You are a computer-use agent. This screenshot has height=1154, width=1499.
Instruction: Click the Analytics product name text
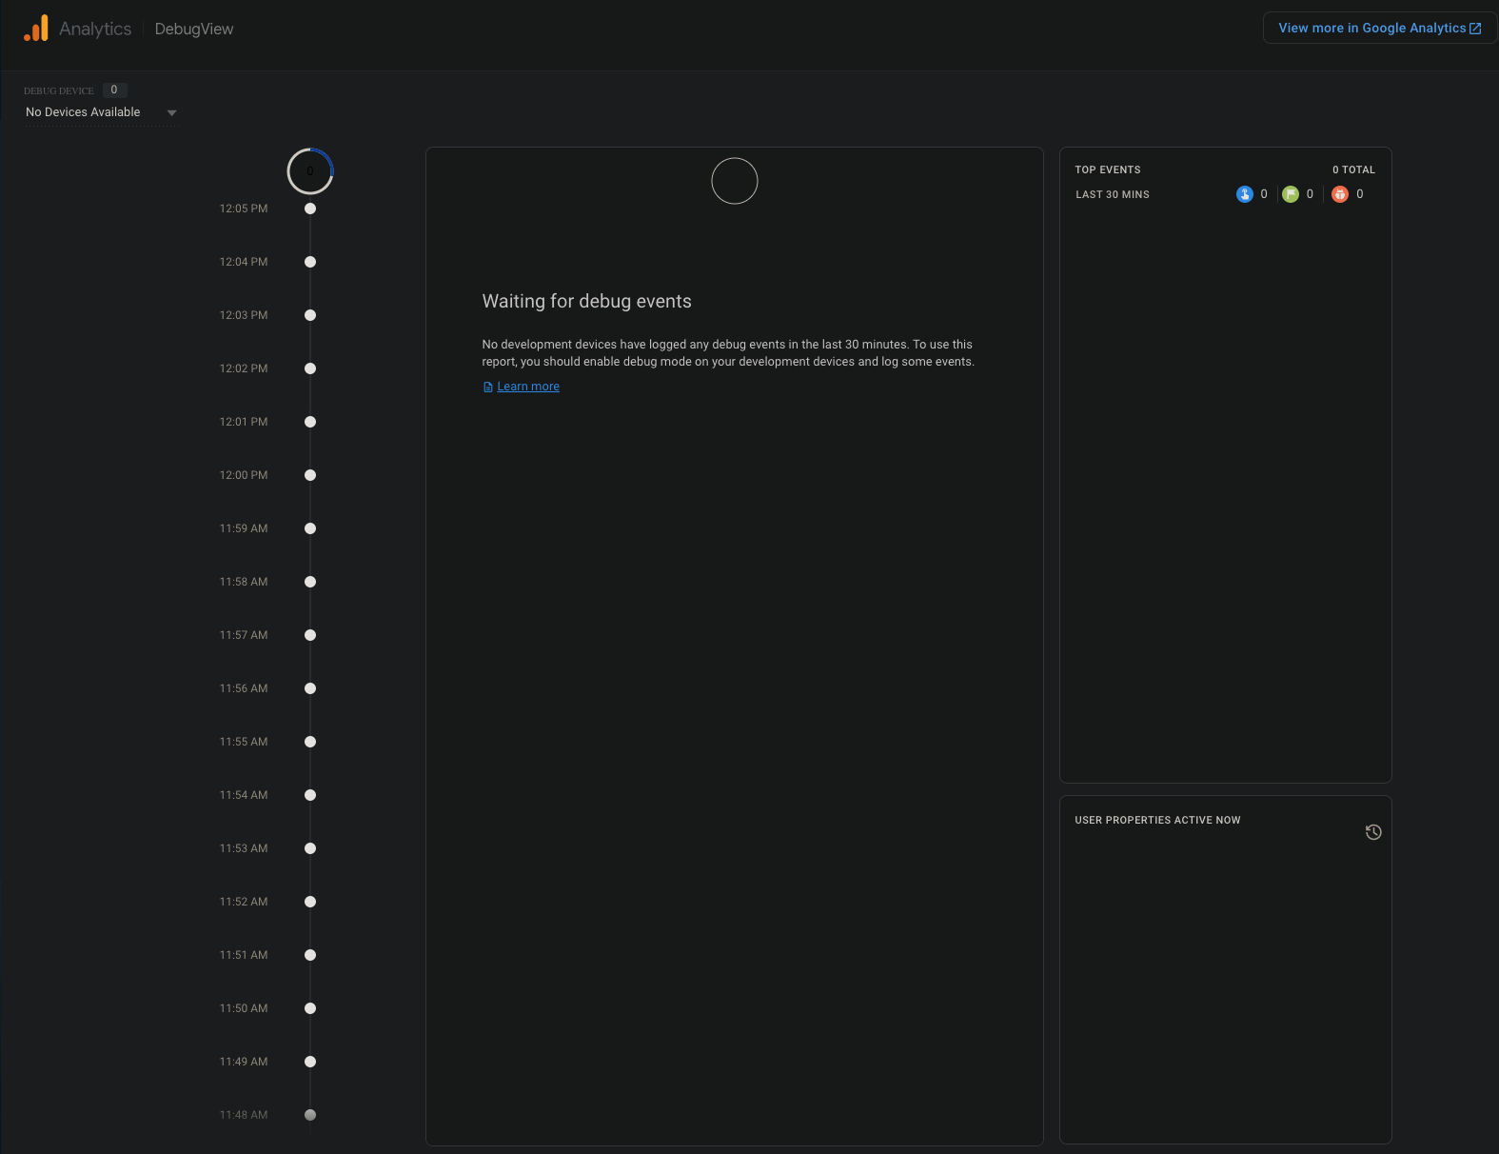95,29
